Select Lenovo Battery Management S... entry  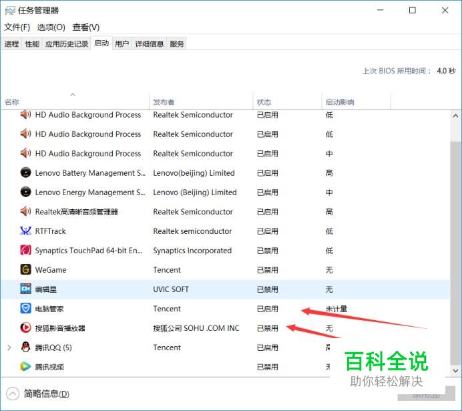[x=90, y=173]
